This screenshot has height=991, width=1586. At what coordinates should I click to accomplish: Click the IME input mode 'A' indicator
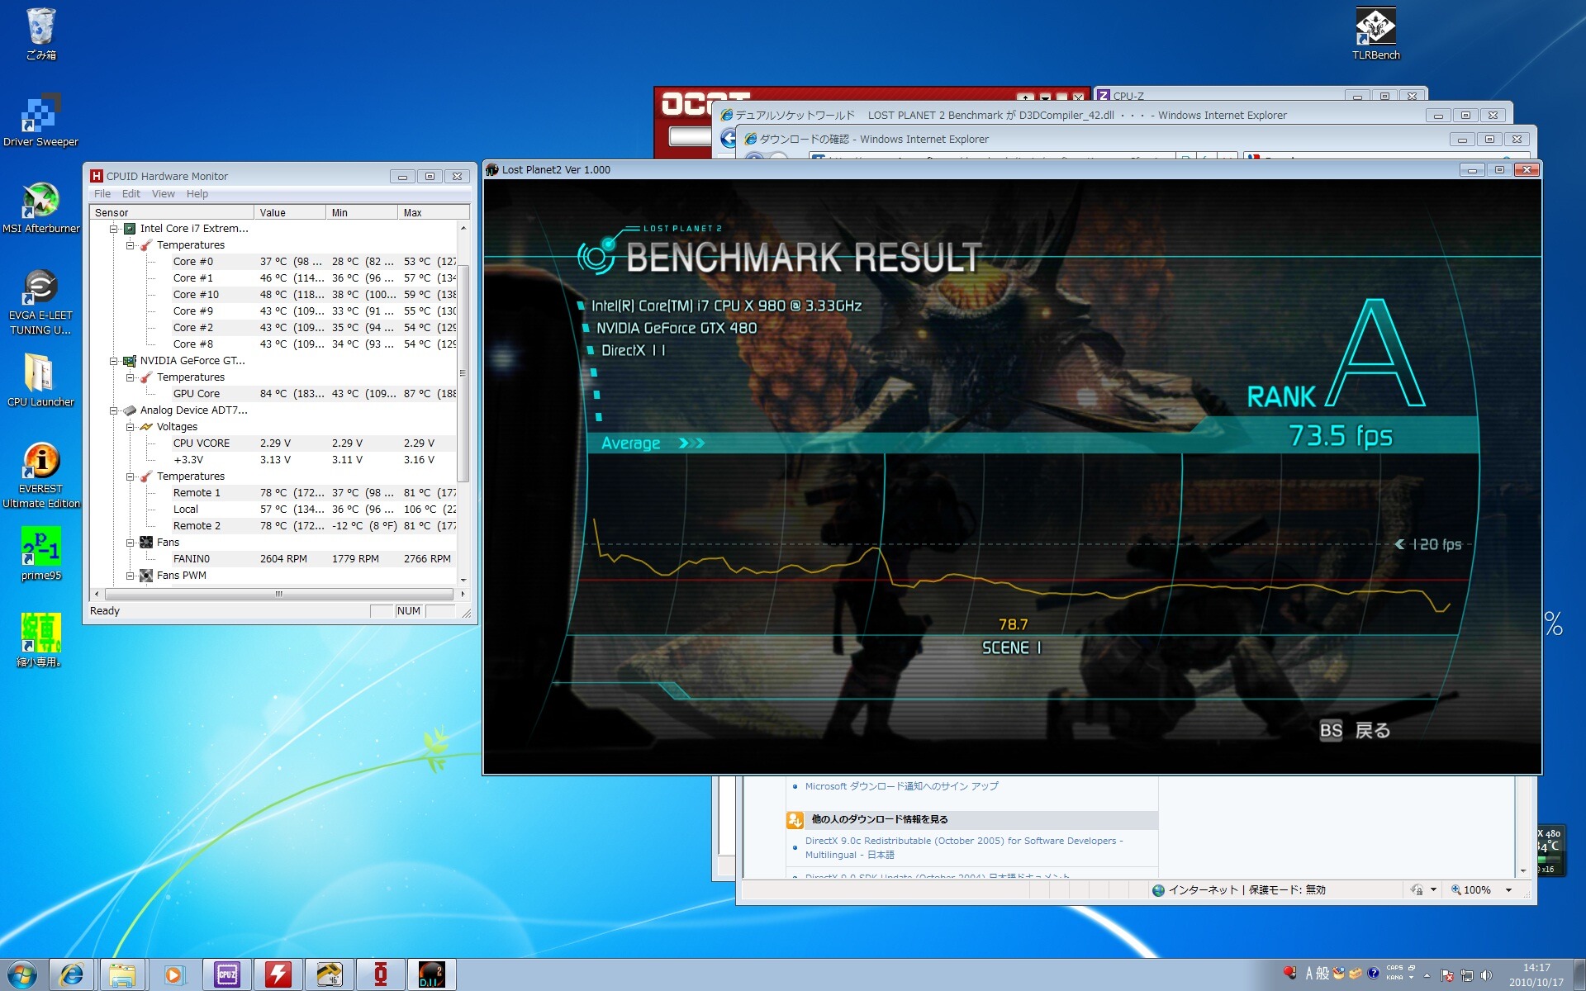click(x=1308, y=974)
